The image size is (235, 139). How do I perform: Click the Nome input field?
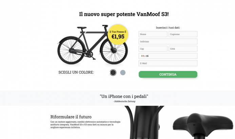coord(153,34)
